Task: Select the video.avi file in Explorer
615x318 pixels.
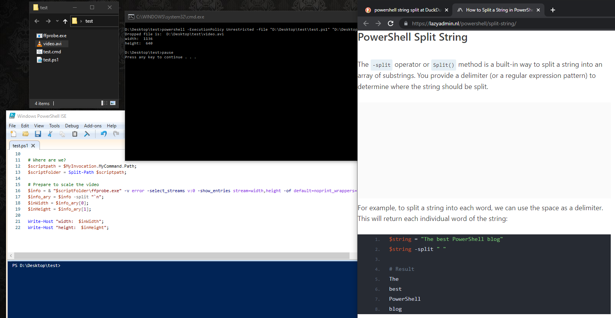Action: click(52, 44)
